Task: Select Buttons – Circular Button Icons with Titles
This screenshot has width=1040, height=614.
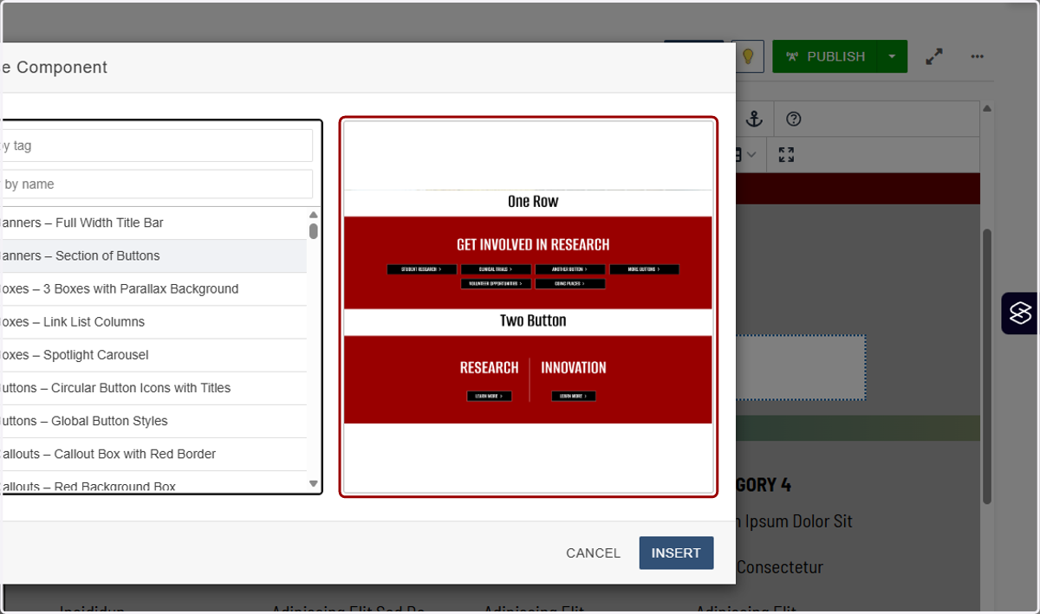Action: (153, 387)
